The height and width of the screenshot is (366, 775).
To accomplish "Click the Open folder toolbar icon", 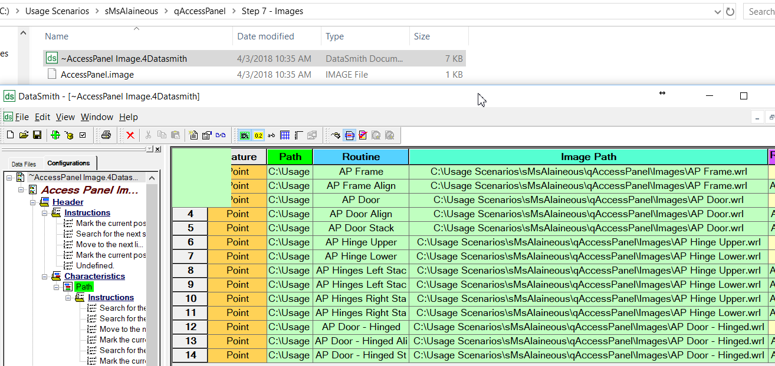I will pos(24,135).
